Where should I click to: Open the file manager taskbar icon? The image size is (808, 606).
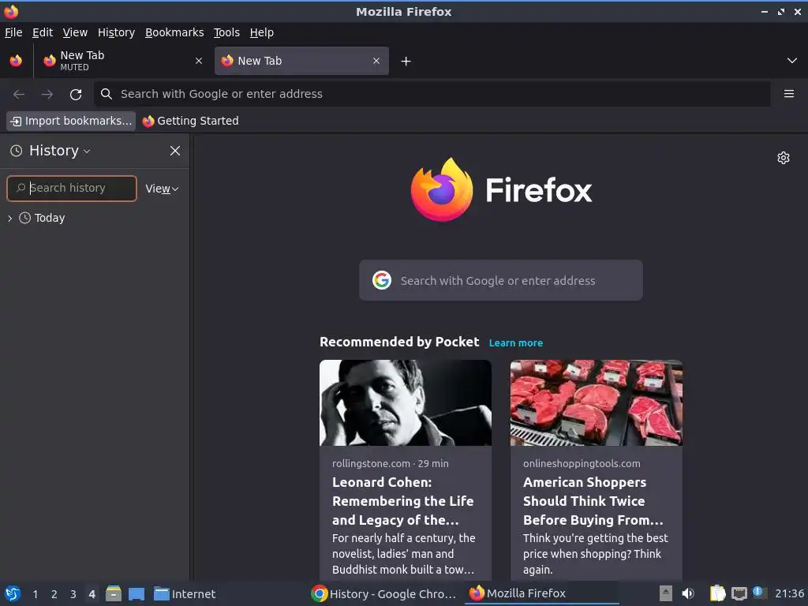114,593
